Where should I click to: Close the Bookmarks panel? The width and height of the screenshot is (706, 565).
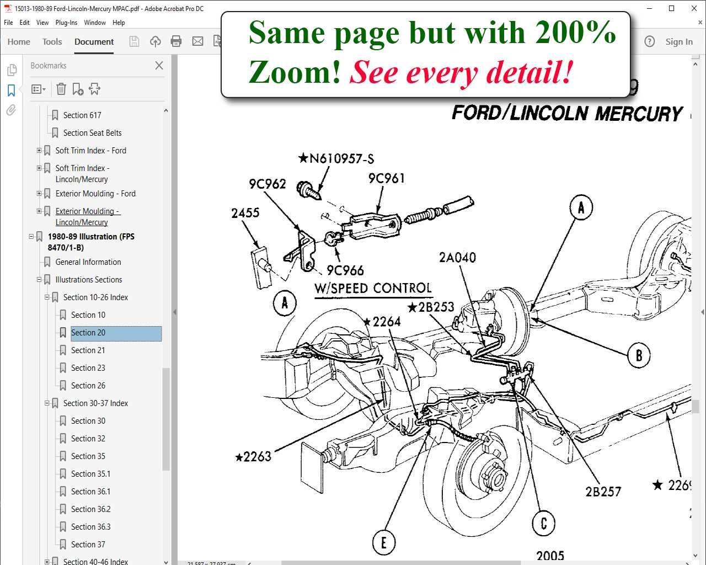[x=159, y=65]
